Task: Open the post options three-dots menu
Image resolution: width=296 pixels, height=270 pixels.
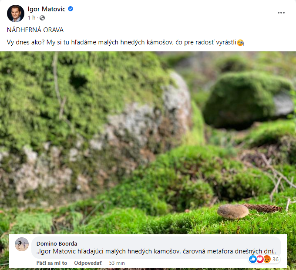Action: 281,13
